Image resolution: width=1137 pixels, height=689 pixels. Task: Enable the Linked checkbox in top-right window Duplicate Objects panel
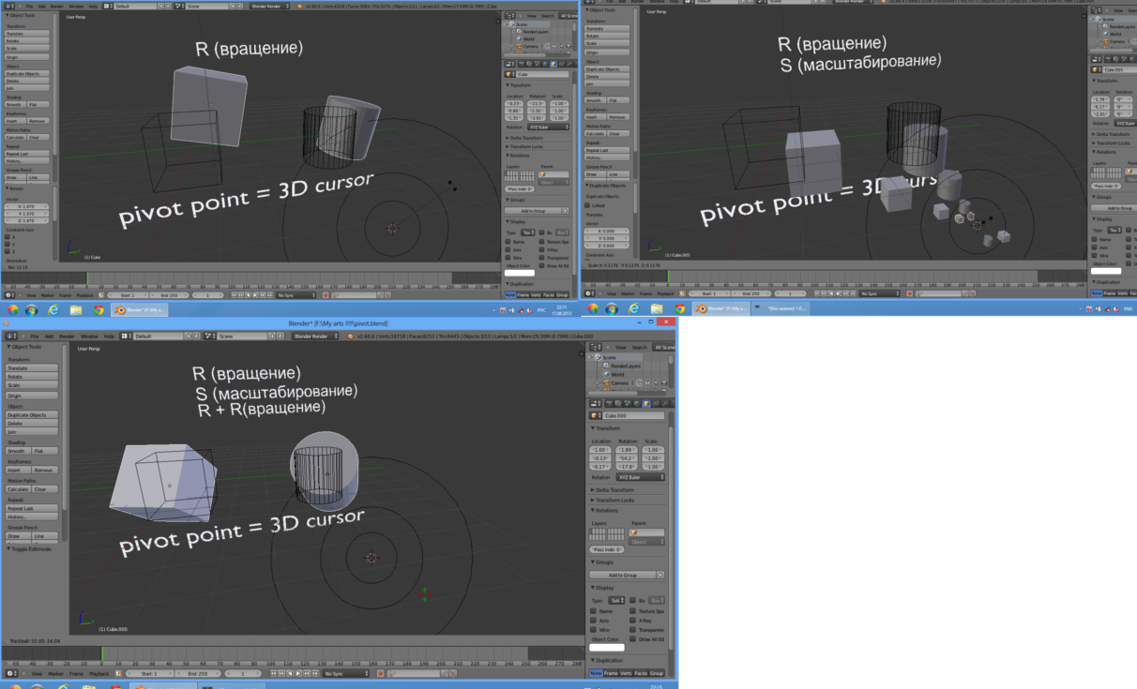[587, 205]
